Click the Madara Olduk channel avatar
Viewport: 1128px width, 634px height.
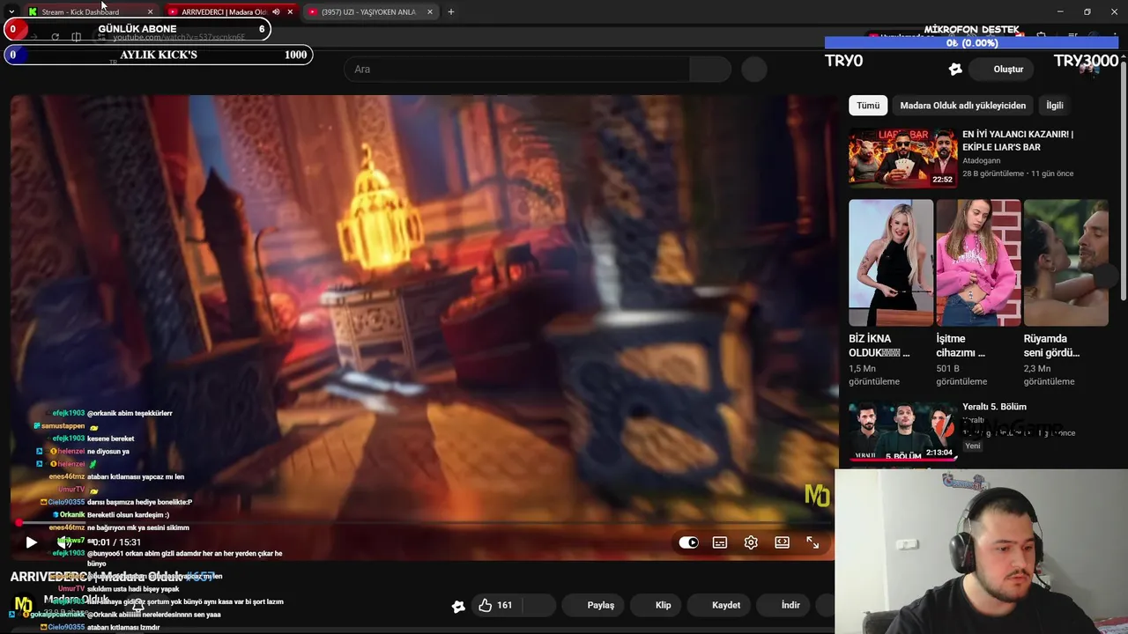(23, 605)
